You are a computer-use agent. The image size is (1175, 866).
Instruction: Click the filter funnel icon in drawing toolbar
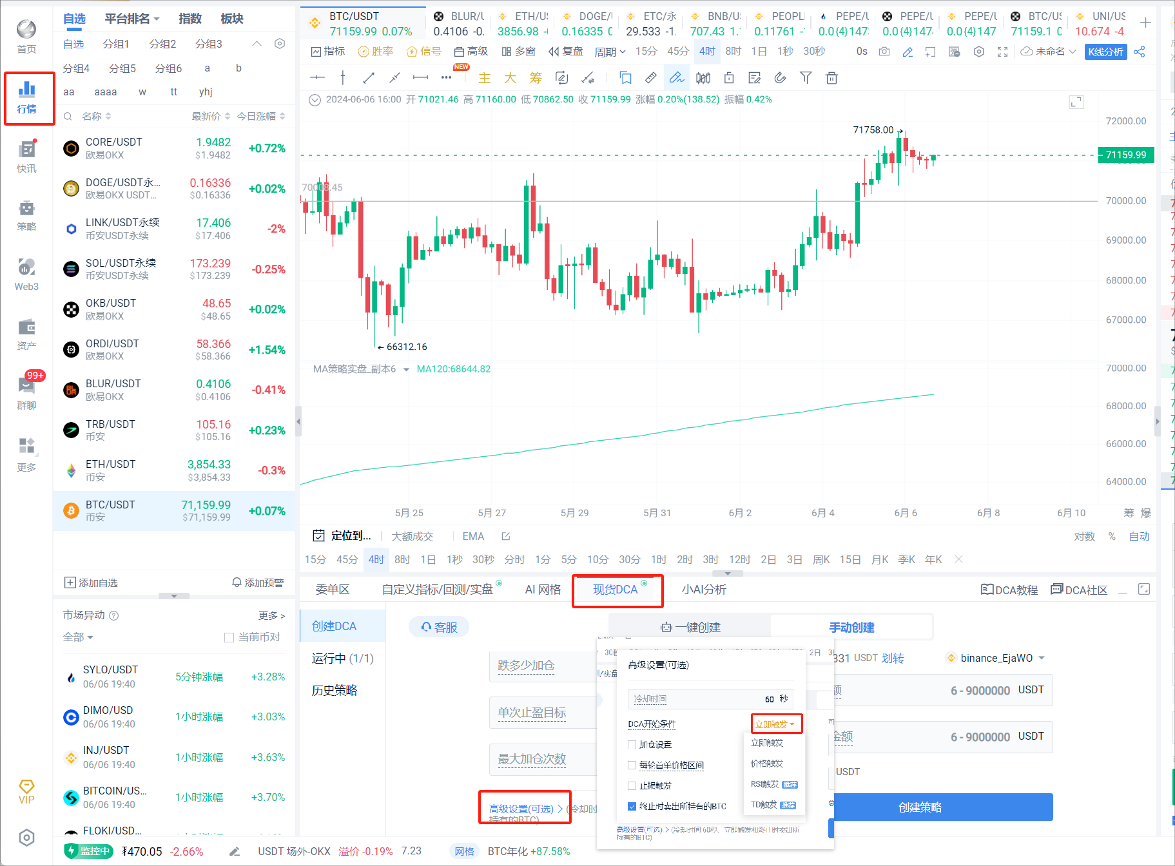pos(806,78)
